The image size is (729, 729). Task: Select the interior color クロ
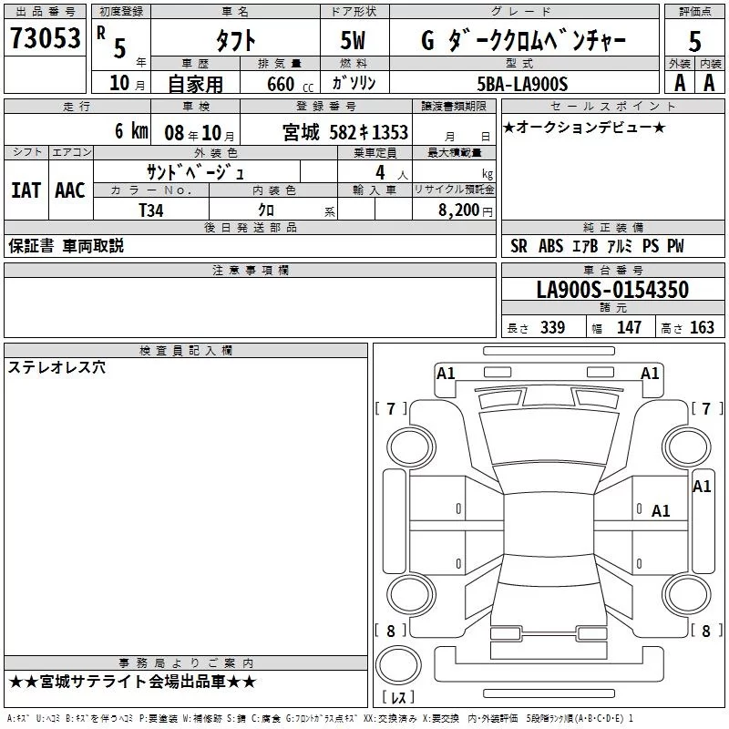coord(266,210)
